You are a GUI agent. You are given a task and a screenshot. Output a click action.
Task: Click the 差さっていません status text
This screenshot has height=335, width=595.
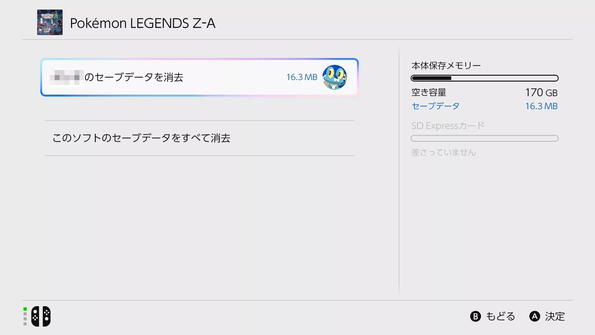coord(444,152)
